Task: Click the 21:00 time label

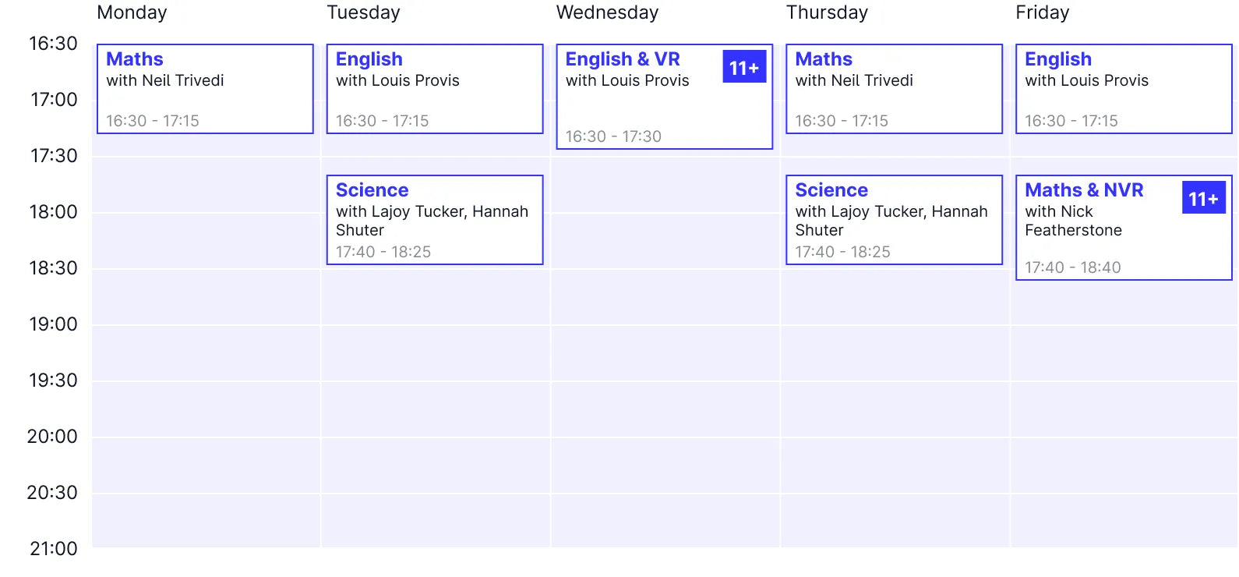Action: 53,549
